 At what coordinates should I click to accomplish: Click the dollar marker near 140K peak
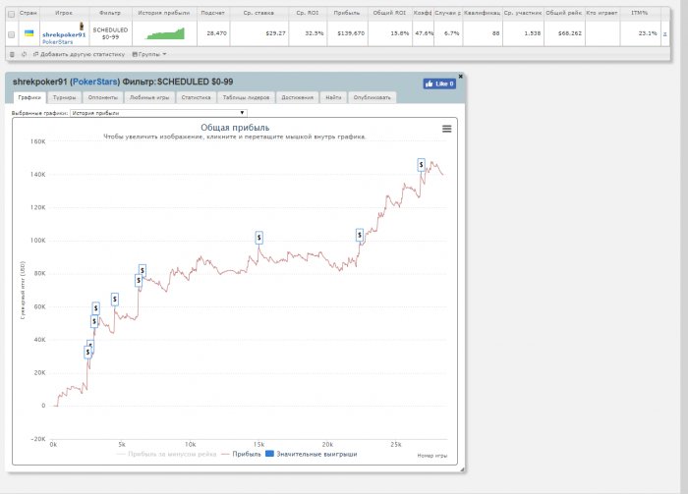click(421, 164)
